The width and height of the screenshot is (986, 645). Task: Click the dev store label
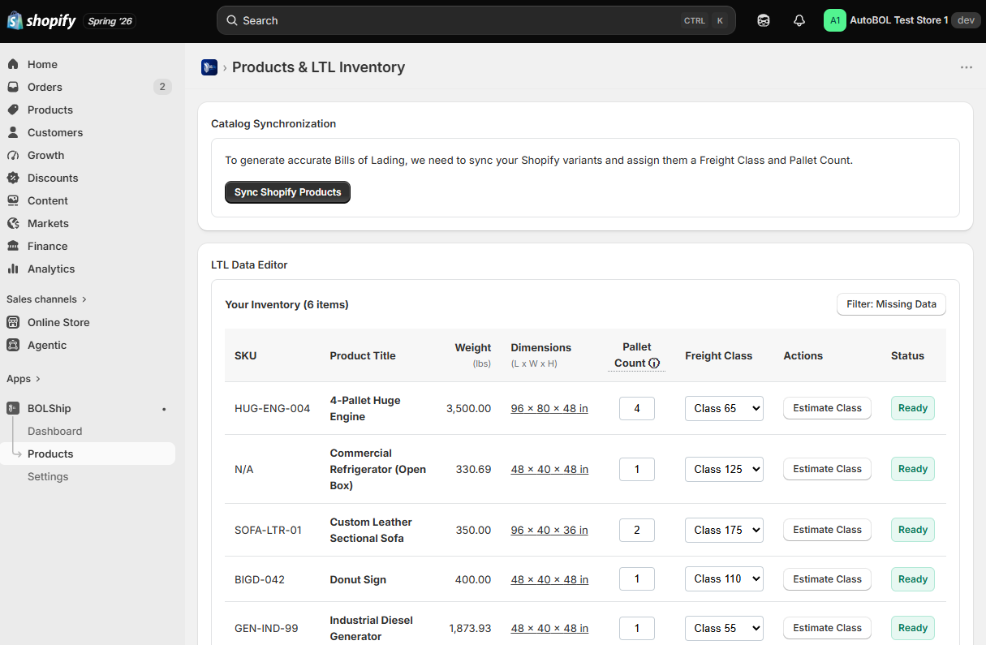pos(966,20)
